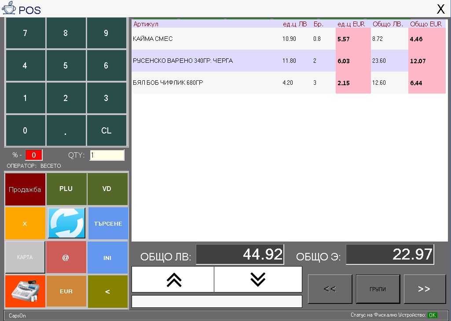Click the ед.ц ЛВ column header
The height and width of the screenshot is (321, 451).
point(295,24)
